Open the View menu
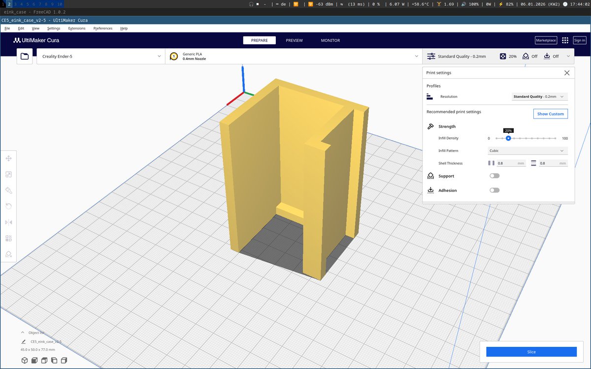The height and width of the screenshot is (369, 591). 35,29
